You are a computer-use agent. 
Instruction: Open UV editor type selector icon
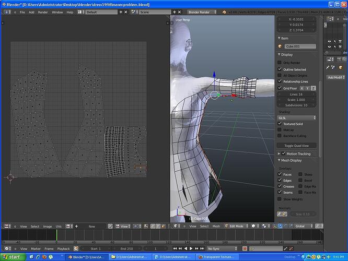(x=7, y=226)
